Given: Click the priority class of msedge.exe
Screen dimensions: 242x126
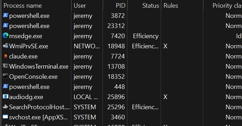Looking at the screenshot, I should pyautogui.click(x=239, y=36).
